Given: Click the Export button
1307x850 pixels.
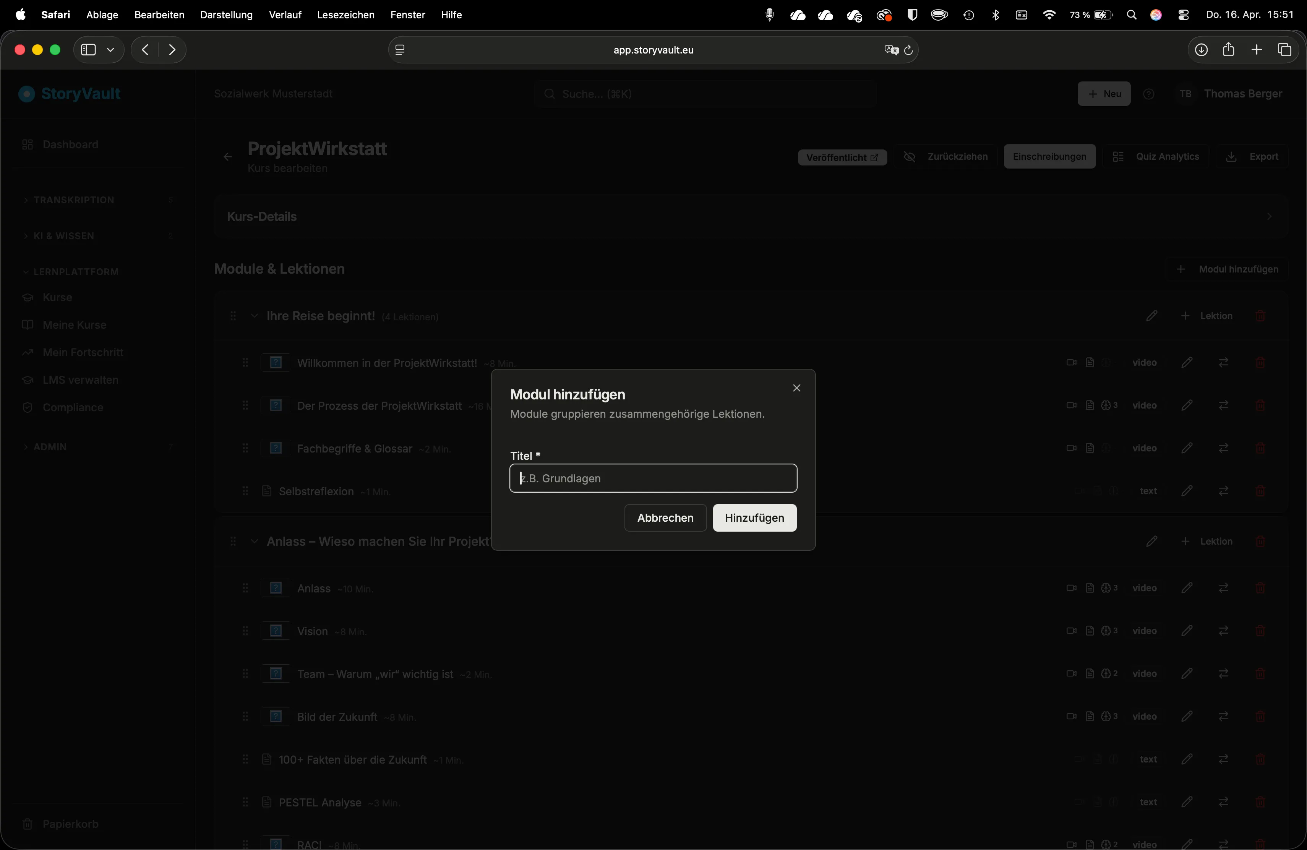Looking at the screenshot, I should pos(1252,157).
